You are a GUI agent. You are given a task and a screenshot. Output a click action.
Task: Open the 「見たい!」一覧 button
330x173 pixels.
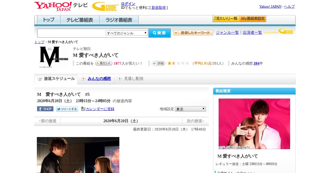point(226,19)
